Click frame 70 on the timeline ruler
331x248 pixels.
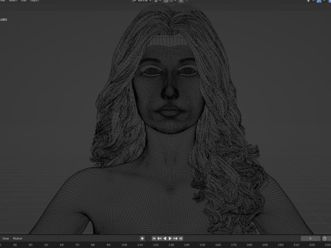coord(77,245)
